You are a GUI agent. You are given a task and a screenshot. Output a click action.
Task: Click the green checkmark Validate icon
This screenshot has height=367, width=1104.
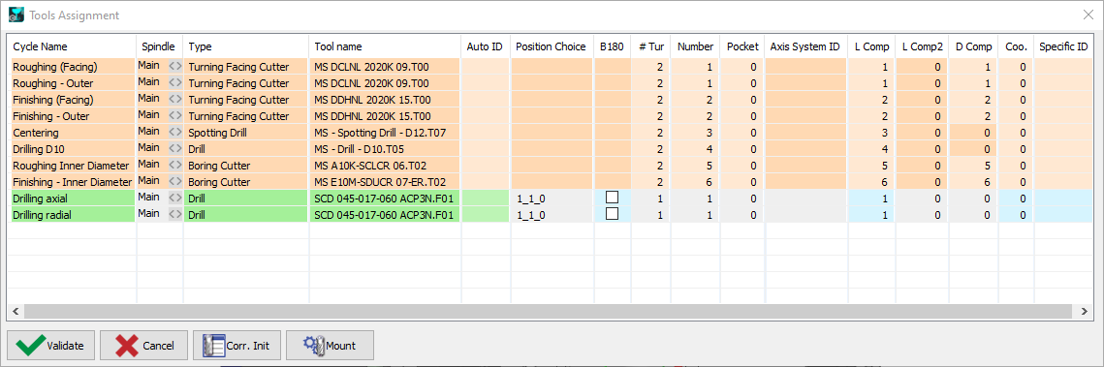[29, 345]
